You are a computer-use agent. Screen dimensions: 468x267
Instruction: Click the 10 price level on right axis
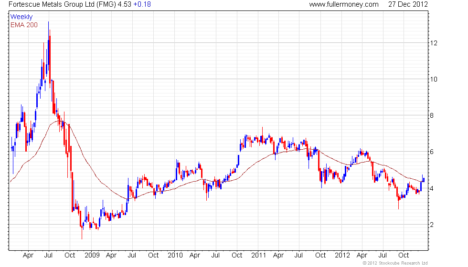(x=435, y=79)
